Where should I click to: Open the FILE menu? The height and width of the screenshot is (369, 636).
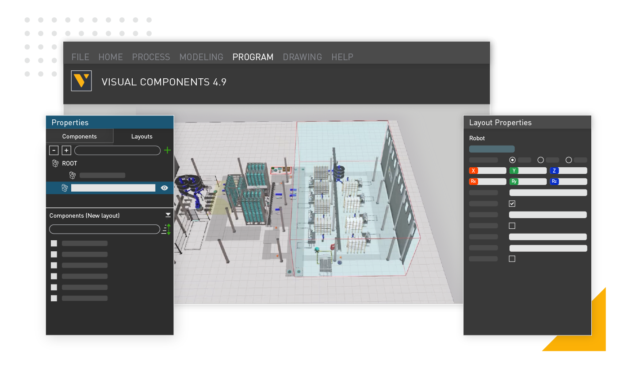coord(80,57)
